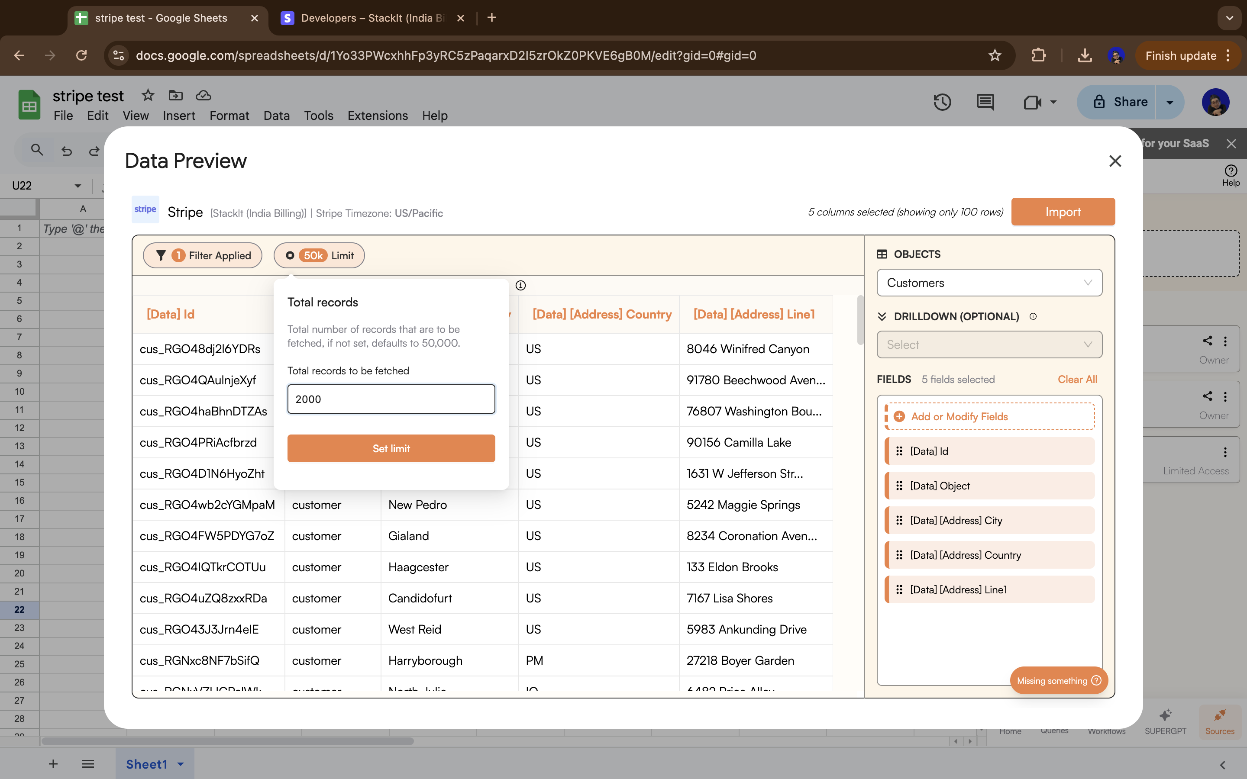Open the Customers objects dropdown
The image size is (1247, 779).
tap(989, 283)
